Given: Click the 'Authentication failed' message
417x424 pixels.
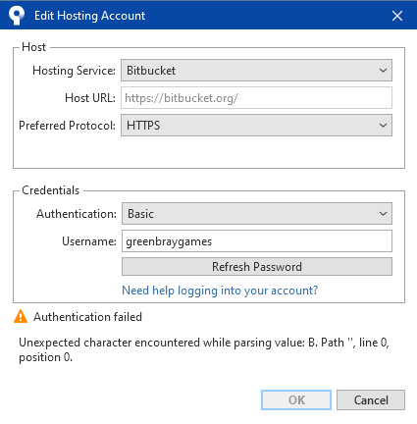Looking at the screenshot, I should (87, 317).
